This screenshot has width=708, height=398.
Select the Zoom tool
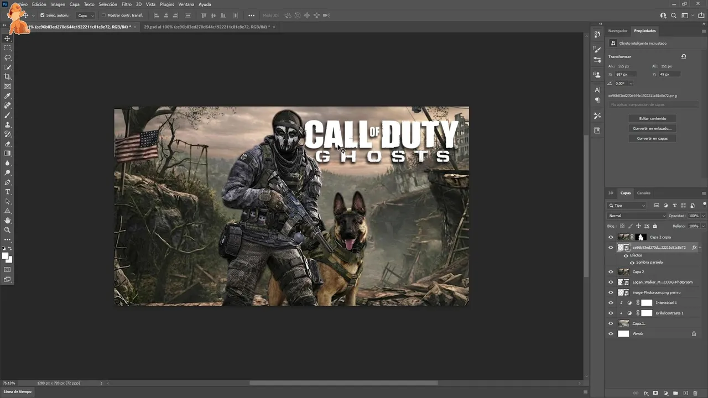pos(8,230)
